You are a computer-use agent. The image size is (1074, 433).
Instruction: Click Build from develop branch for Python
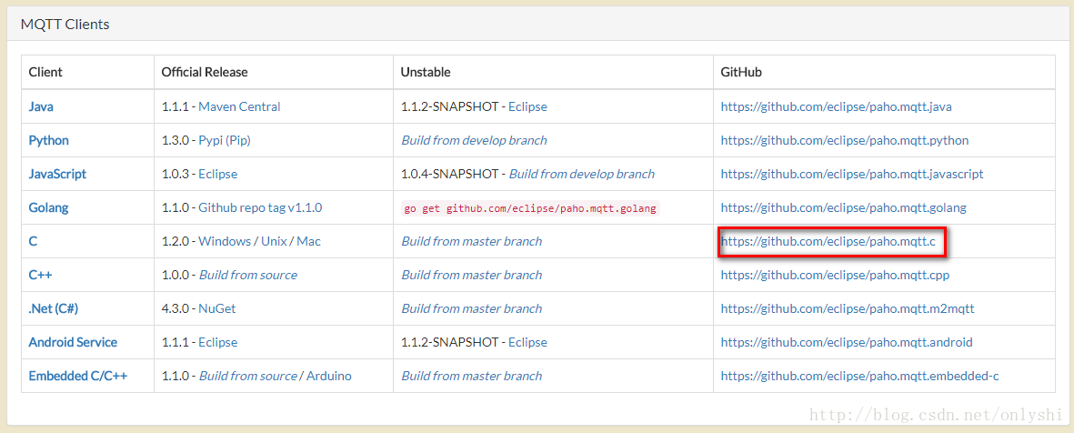[x=474, y=140]
